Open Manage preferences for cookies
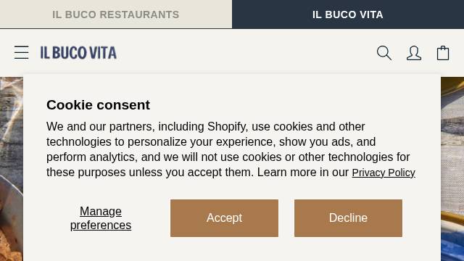Screen dimensions: 464x261 click(x=101, y=218)
